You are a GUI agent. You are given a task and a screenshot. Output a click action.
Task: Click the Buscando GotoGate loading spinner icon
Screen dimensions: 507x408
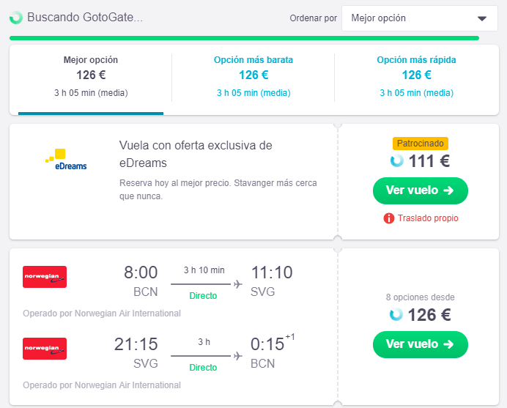[x=16, y=18]
